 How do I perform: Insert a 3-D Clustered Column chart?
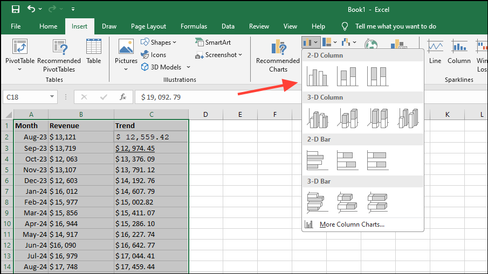click(317, 118)
